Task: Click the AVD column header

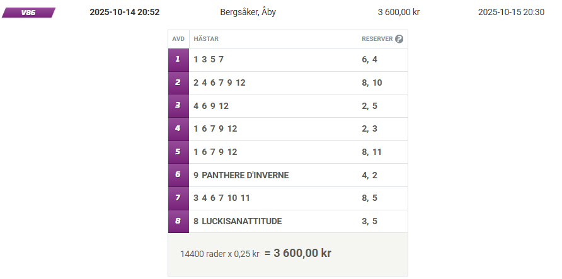Action: coord(178,39)
